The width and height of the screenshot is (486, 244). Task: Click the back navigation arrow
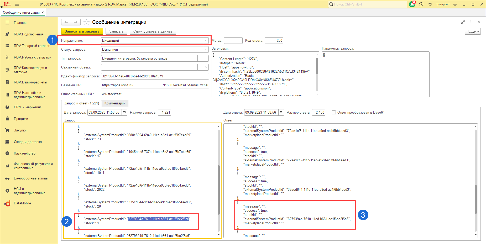pos(66,22)
